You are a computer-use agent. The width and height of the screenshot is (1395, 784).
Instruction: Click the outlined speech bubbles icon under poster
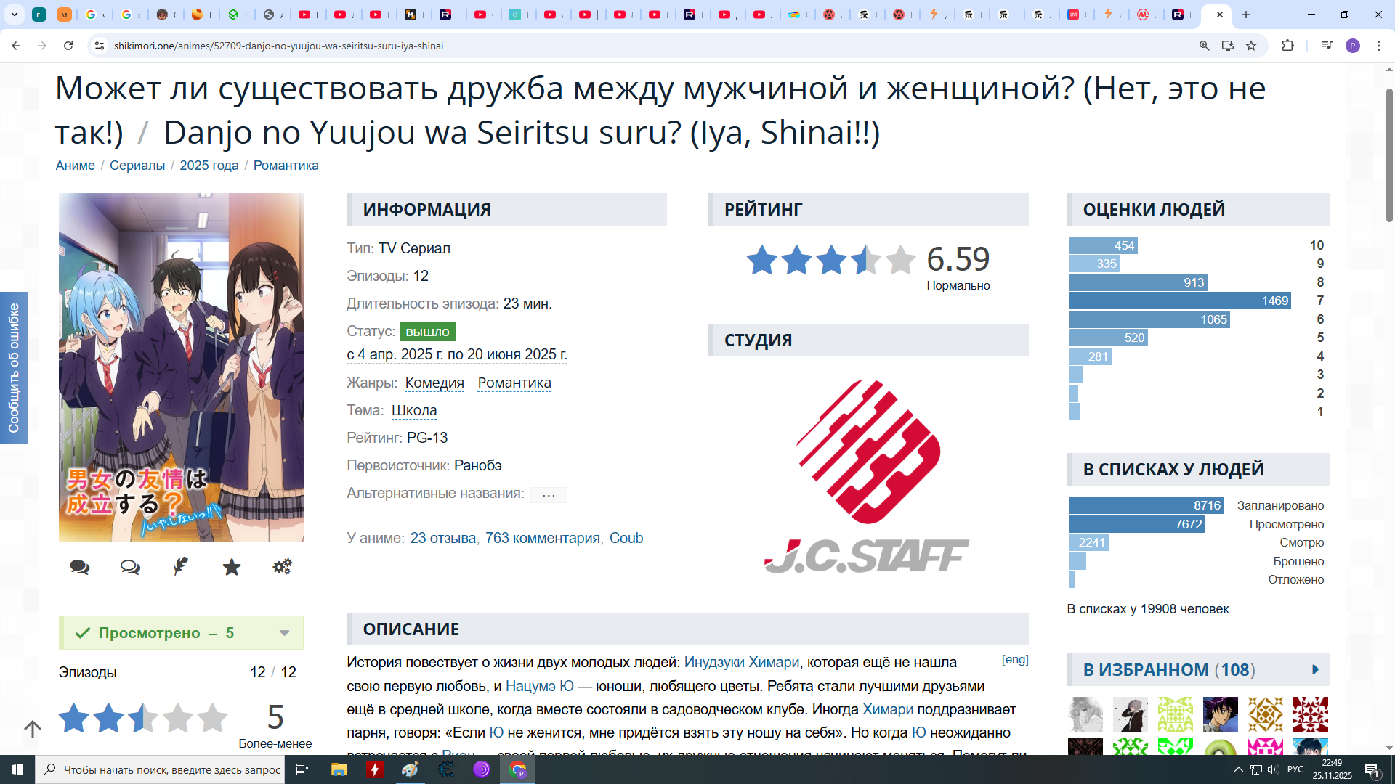[130, 567]
